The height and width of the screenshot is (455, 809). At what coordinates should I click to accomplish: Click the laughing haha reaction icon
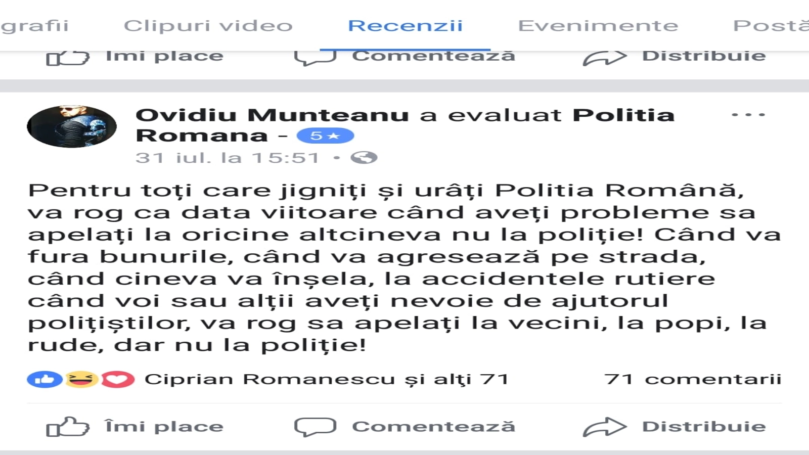(x=81, y=379)
